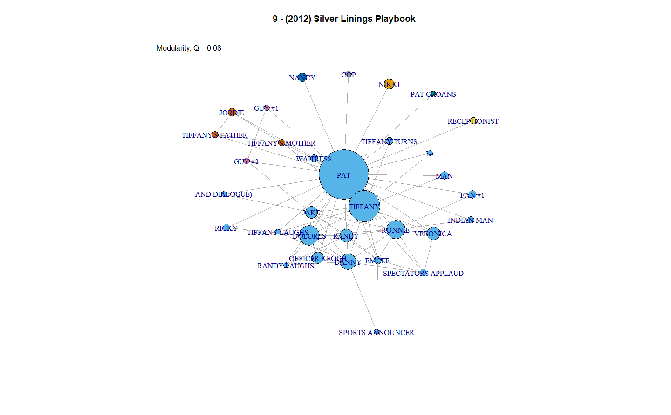This screenshot has height=415, width=671.
Task: Select the TIFFANY node circle
Action: pyautogui.click(x=364, y=206)
